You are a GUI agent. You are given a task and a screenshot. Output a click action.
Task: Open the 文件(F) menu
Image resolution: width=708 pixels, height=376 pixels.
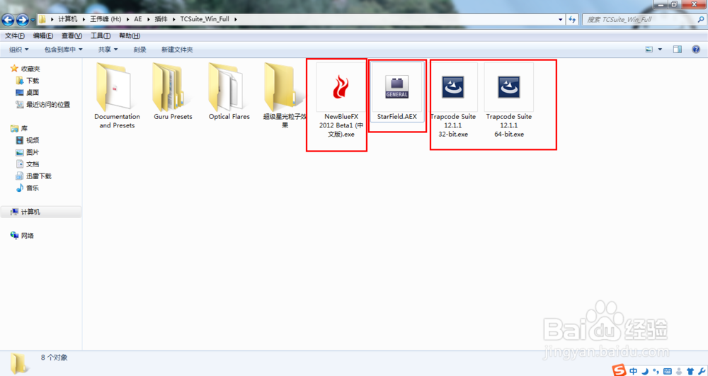[x=14, y=35]
